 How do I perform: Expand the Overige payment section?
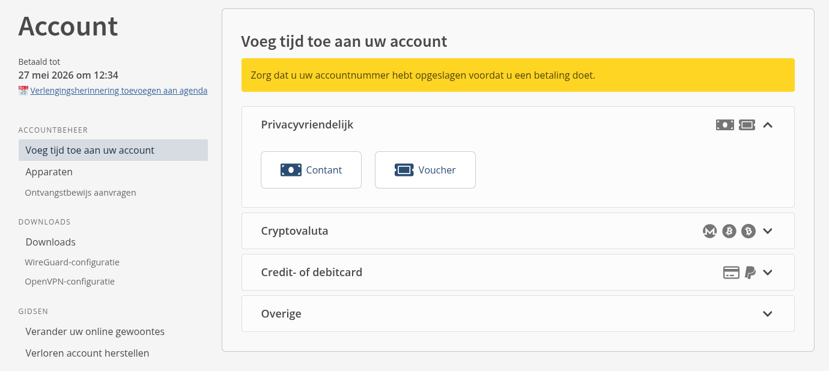(x=767, y=314)
